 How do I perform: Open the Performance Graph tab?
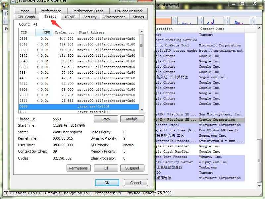click(88, 11)
